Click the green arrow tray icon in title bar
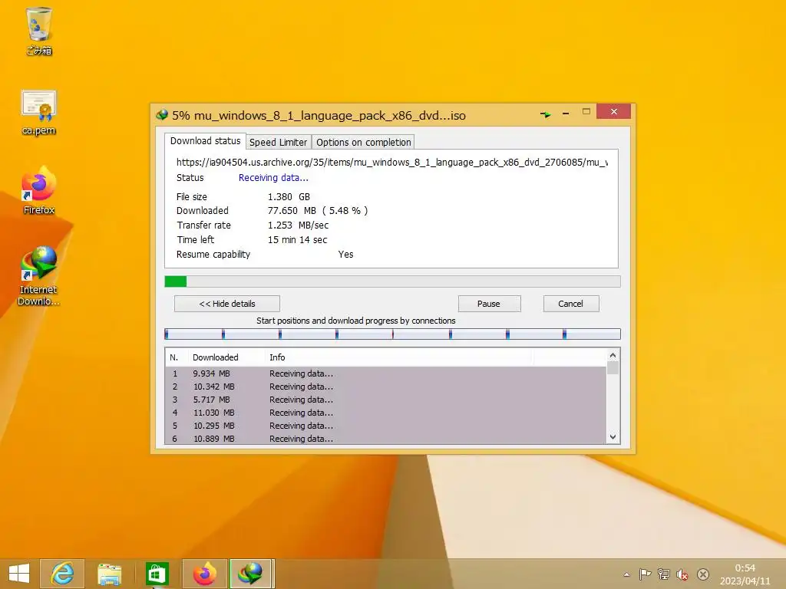This screenshot has width=786, height=589. point(546,115)
